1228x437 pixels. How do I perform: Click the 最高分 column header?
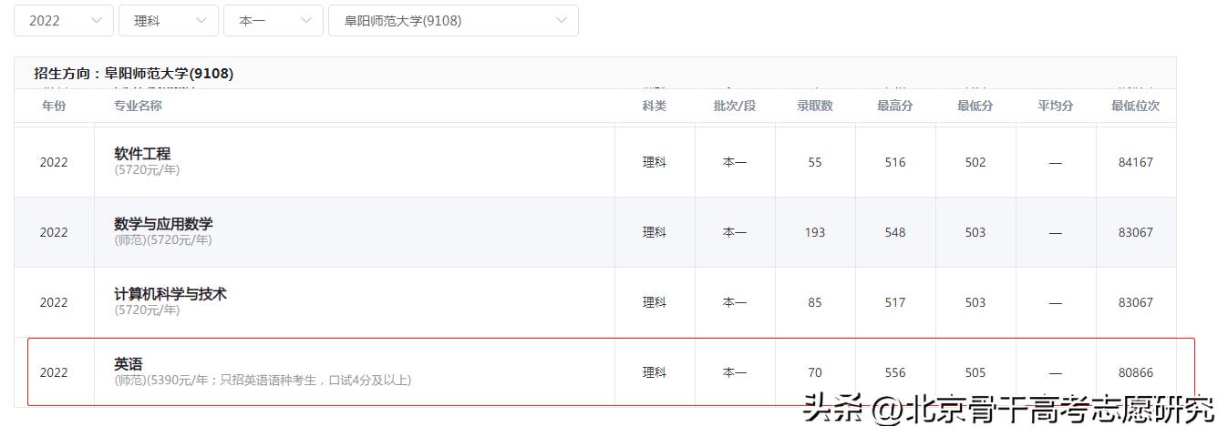[895, 106]
